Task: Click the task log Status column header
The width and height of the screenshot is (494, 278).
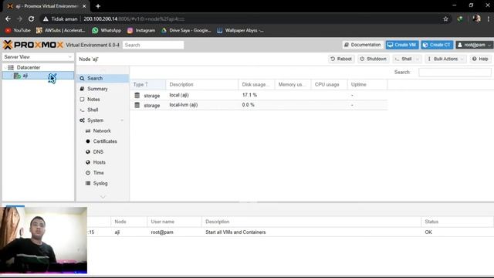Action: coord(457,222)
